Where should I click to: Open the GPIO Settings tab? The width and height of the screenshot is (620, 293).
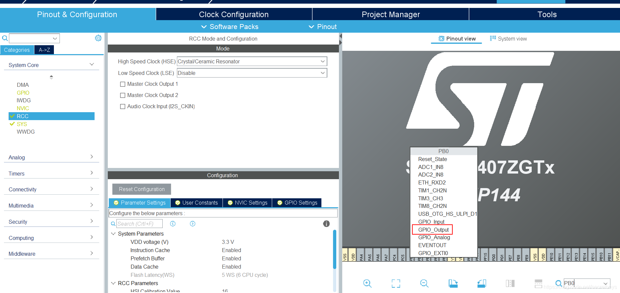coord(297,203)
